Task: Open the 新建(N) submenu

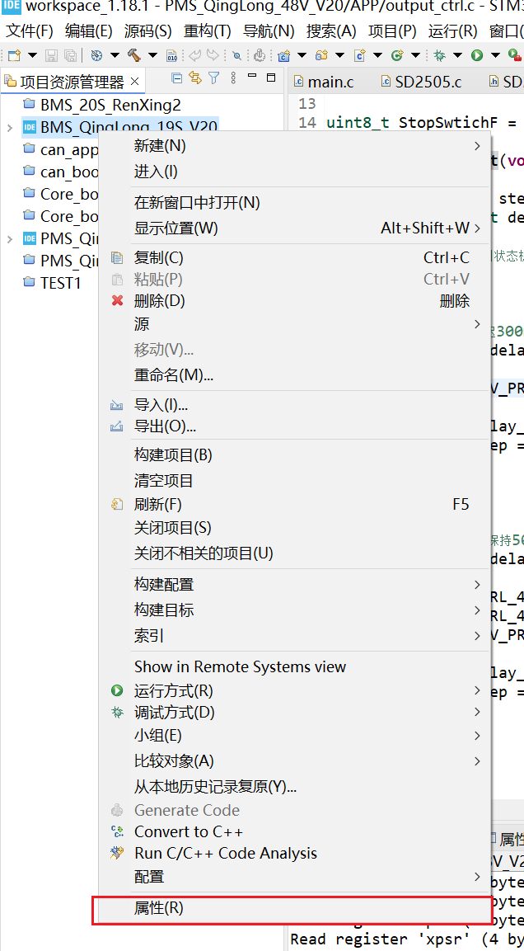Action: tap(294, 145)
